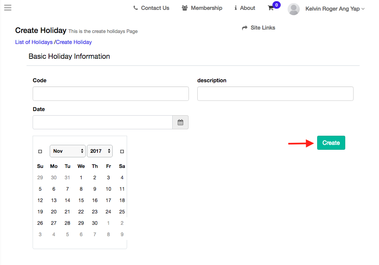This screenshot has height=265, width=379.
Task: Click the shopping cart icon
Action: coord(270,8)
